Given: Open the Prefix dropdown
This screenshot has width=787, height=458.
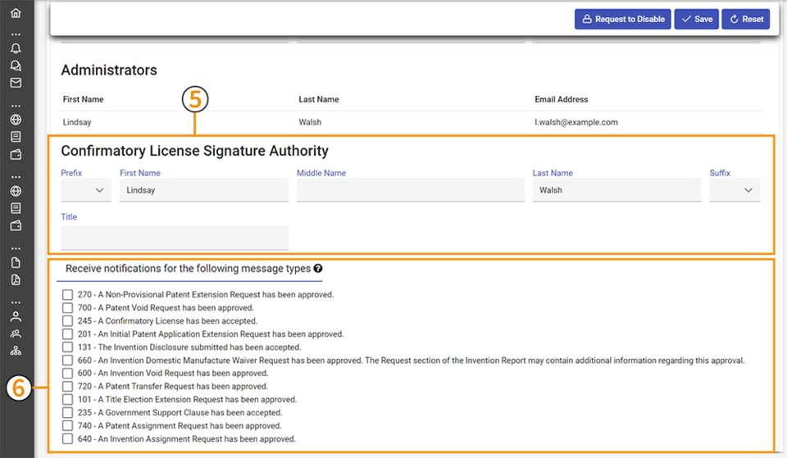Looking at the screenshot, I should (x=86, y=190).
